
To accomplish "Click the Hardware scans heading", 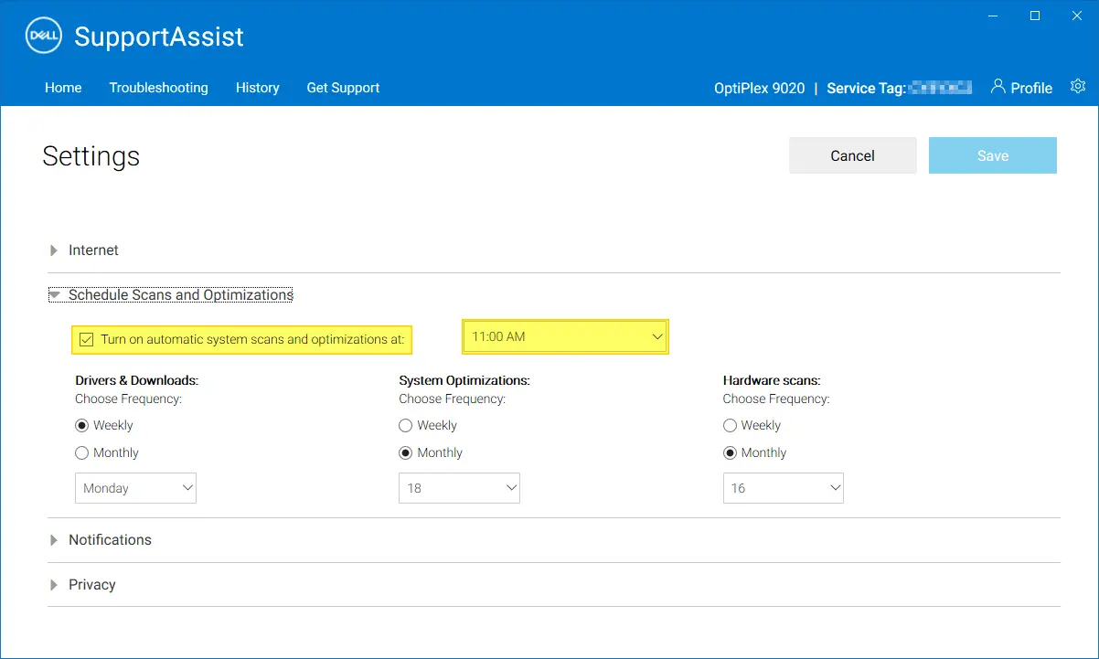I will point(772,380).
